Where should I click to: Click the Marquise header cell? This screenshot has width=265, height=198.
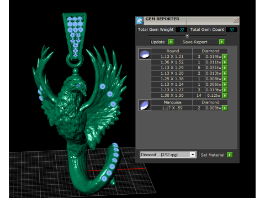click(x=172, y=102)
